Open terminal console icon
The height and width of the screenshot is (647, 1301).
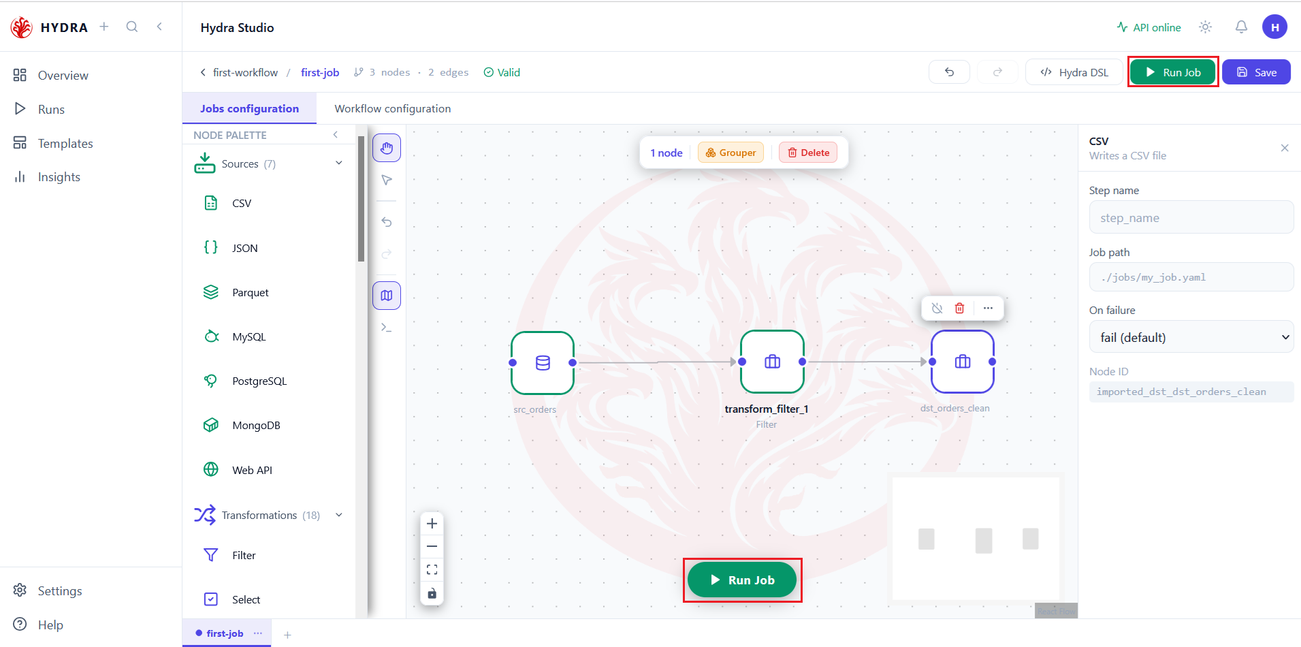point(387,328)
